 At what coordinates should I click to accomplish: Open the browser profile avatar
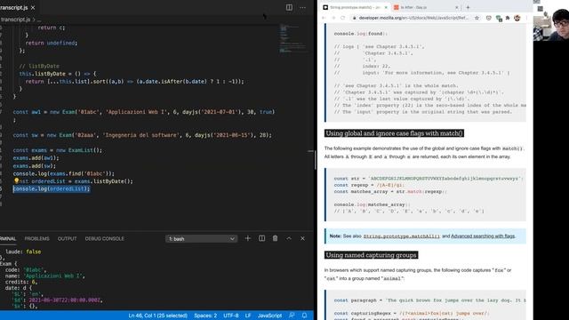[x=517, y=18]
